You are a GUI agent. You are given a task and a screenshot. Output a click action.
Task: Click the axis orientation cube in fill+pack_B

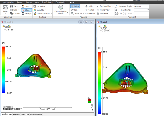[89, 101]
